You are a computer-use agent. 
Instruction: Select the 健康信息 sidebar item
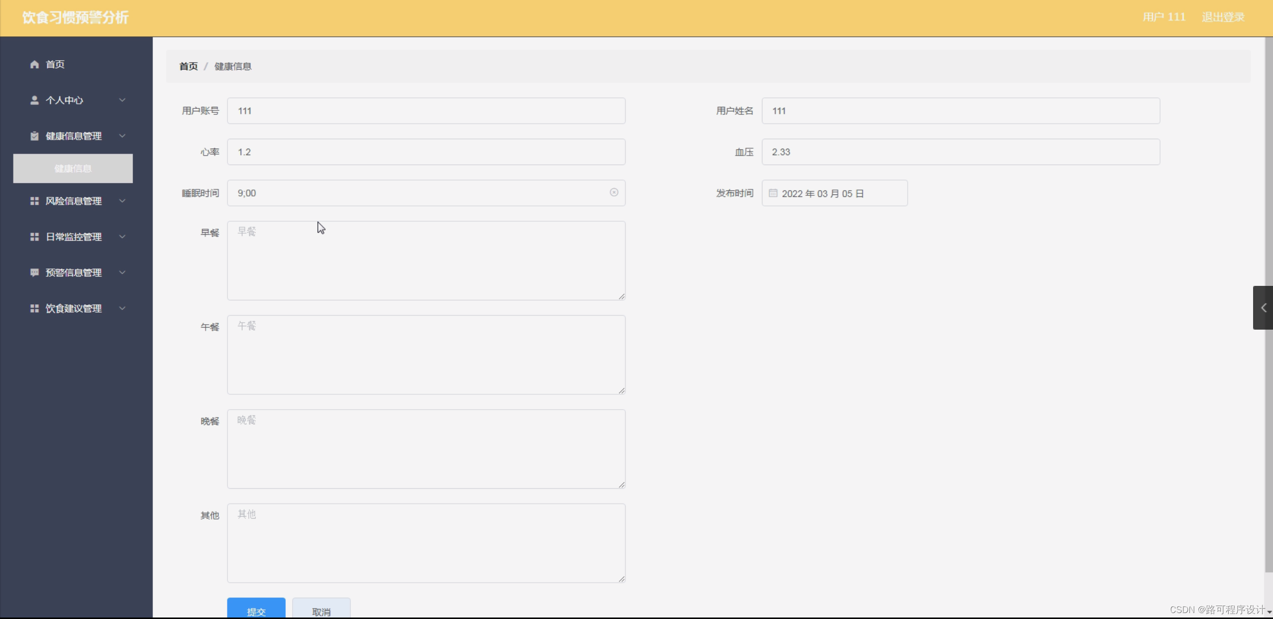click(x=73, y=169)
